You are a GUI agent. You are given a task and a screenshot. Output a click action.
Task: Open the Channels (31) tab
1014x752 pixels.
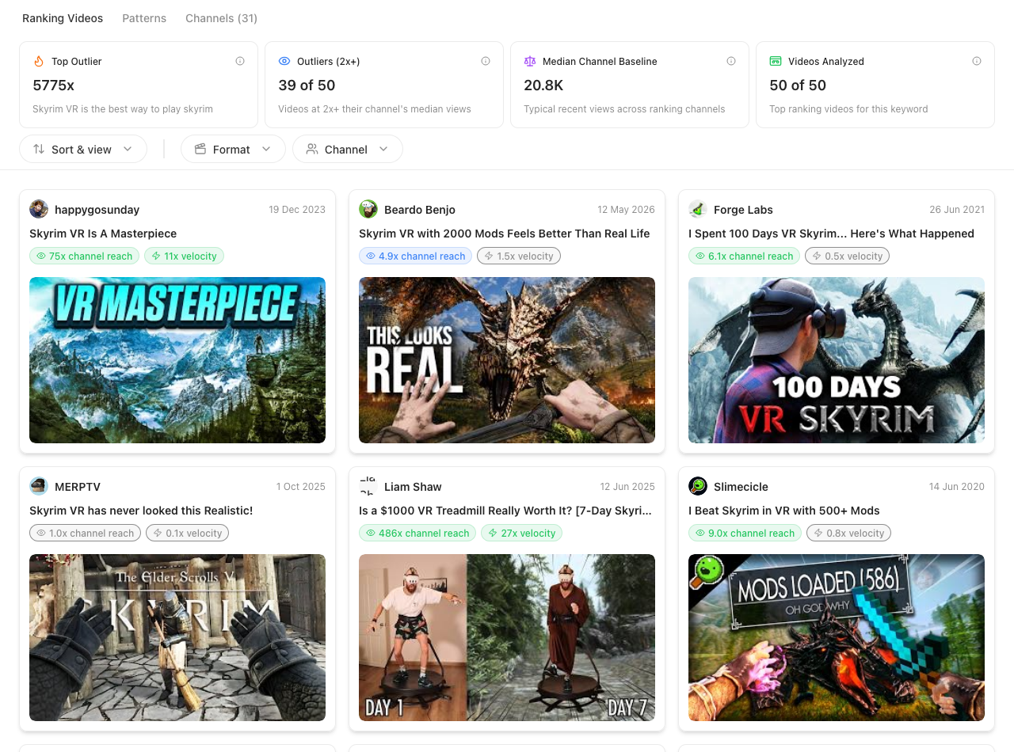pyautogui.click(x=221, y=18)
